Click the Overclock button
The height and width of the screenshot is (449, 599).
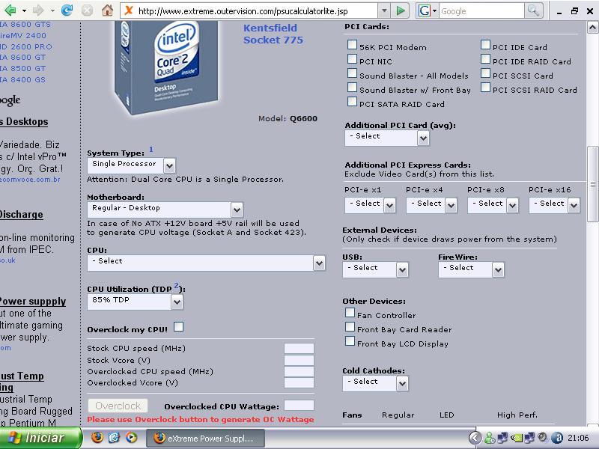[x=118, y=406]
